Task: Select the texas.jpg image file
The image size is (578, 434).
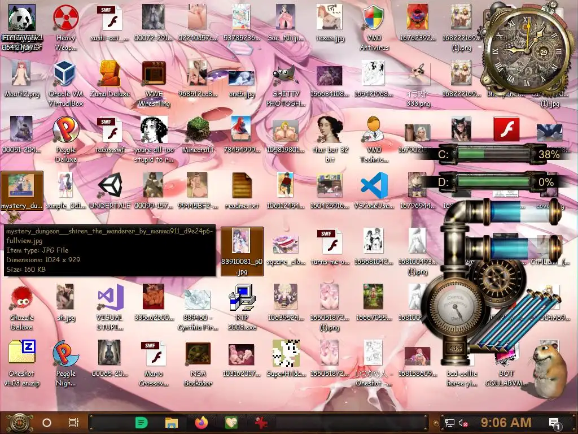Action: tap(330, 23)
